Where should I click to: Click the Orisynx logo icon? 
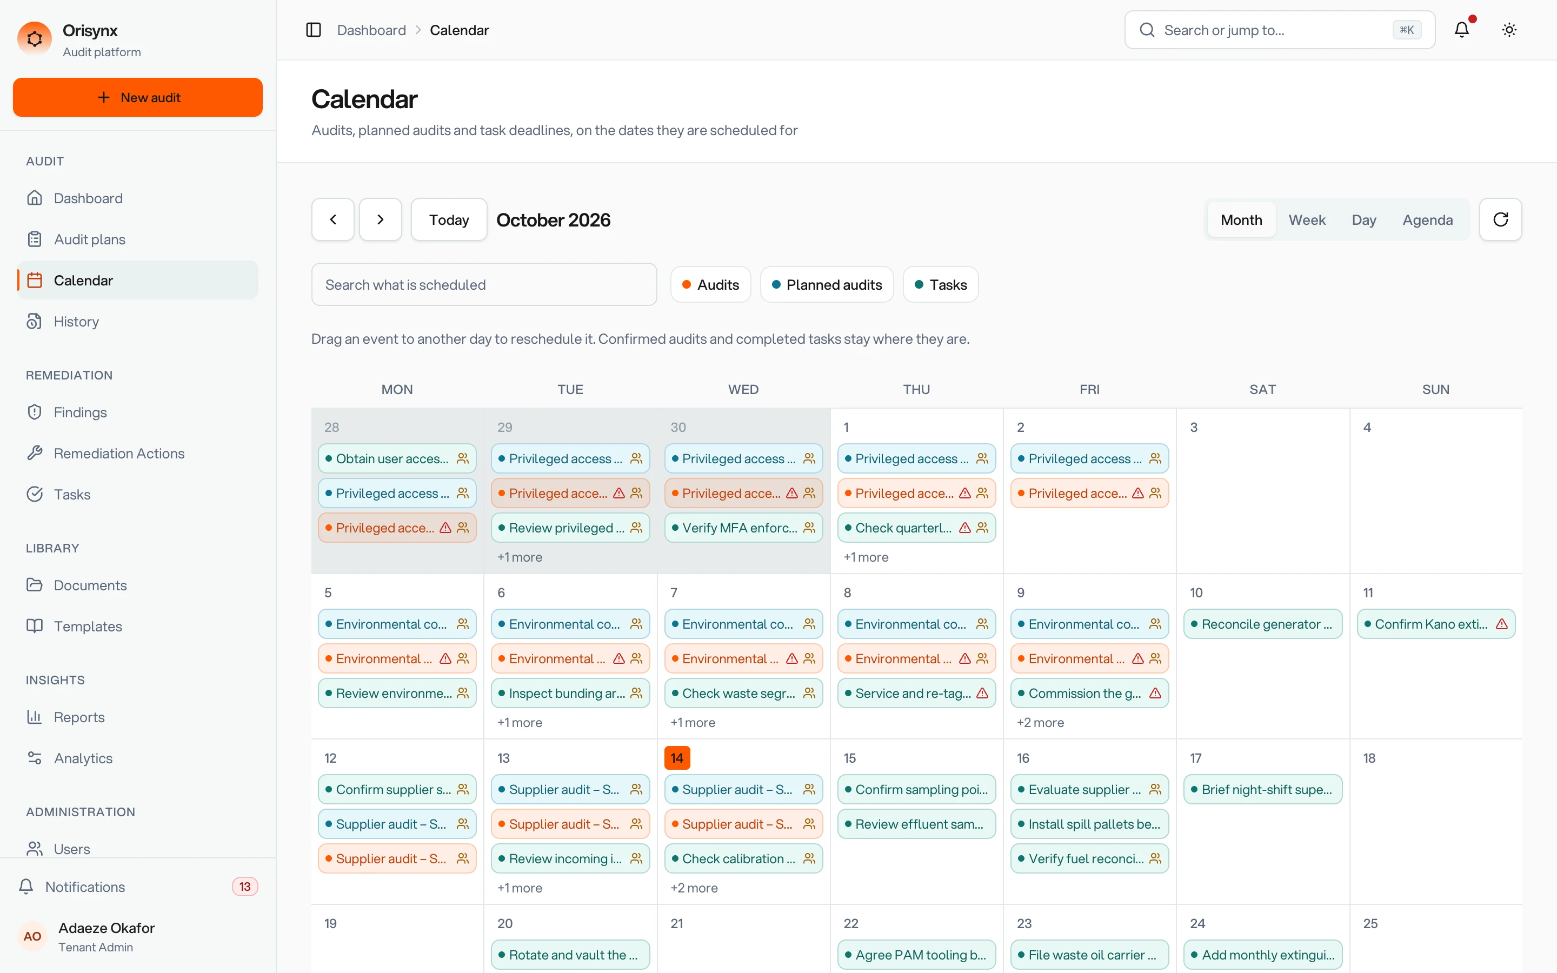pyautogui.click(x=35, y=39)
